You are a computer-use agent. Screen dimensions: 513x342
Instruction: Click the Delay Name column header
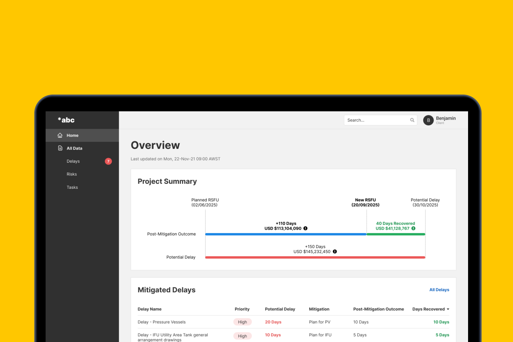point(150,309)
